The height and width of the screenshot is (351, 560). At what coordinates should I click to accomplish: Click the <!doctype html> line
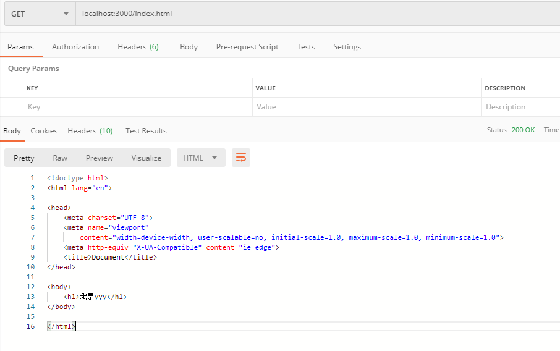tap(77, 178)
